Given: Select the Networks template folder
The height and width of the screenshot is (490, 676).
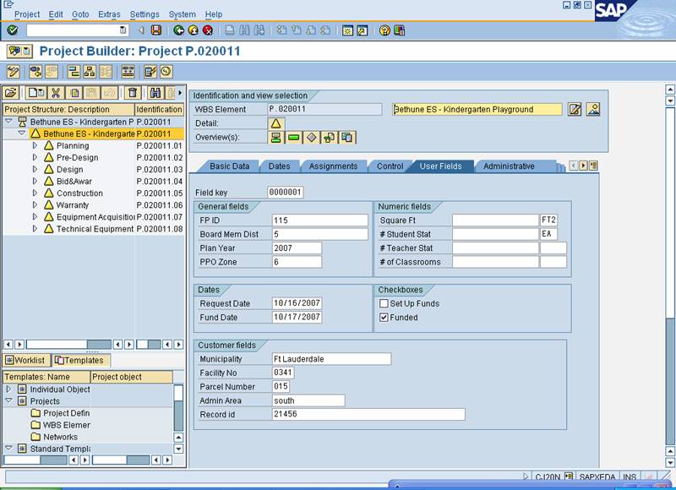Looking at the screenshot, I should coord(55,437).
